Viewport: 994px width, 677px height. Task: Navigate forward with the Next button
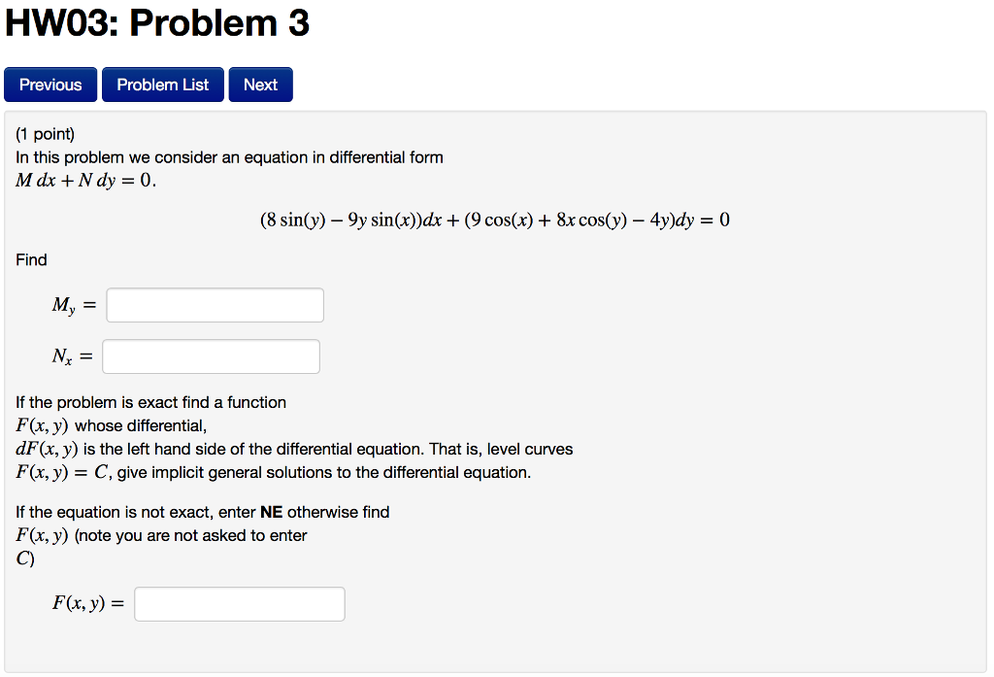tap(260, 85)
